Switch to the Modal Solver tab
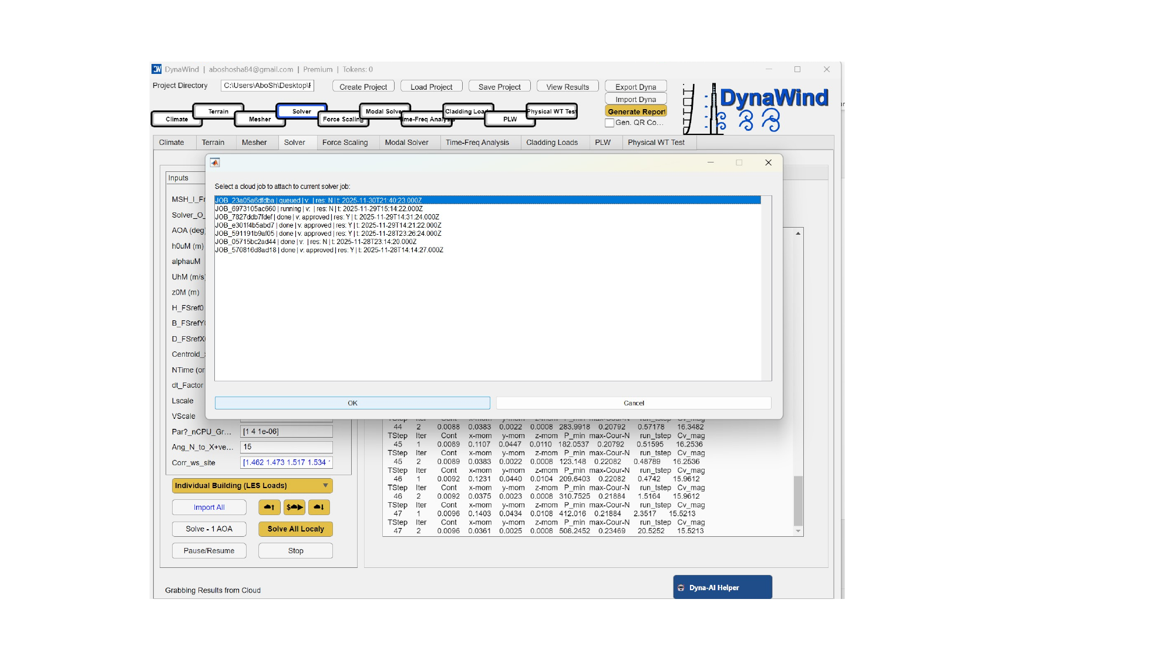 [x=406, y=143]
